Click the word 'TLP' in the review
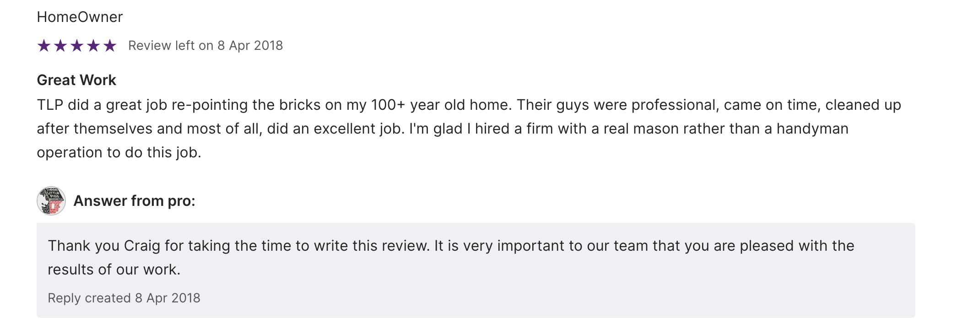Viewport: 973px width, 323px height. pos(50,105)
